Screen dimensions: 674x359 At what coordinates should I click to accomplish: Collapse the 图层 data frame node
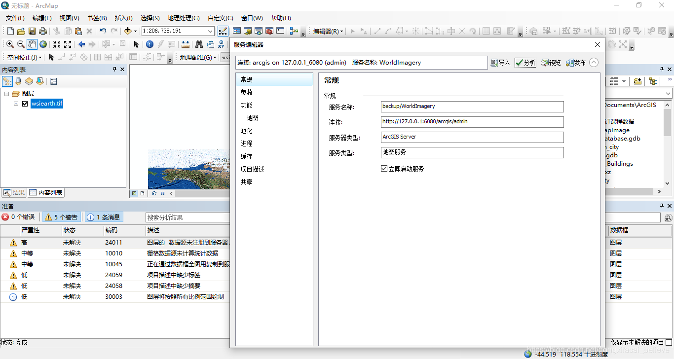click(x=6, y=93)
